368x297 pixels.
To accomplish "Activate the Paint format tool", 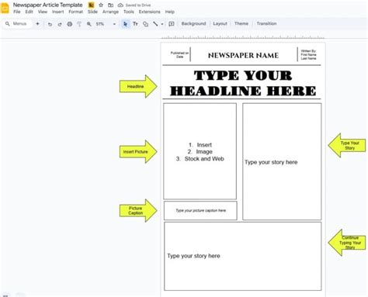I will tap(79, 24).
